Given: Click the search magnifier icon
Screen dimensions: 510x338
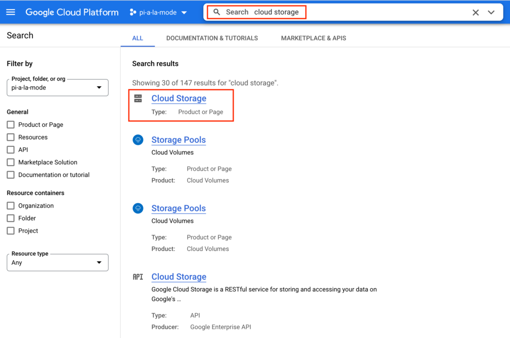Looking at the screenshot, I should pyautogui.click(x=217, y=12).
